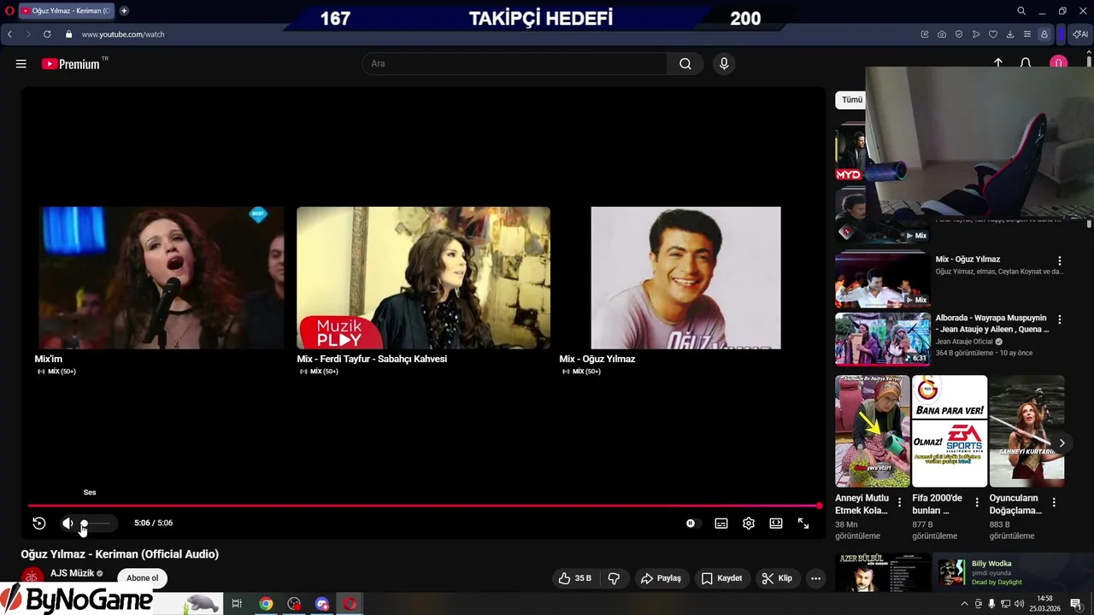
Task: Add page to bookmarks with heart icon
Action: [992, 34]
